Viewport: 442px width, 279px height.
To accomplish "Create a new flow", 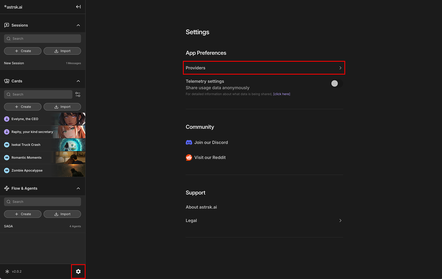I will [23, 214].
